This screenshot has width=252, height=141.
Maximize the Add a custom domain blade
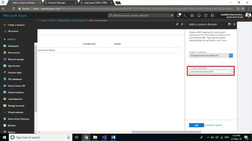[x=230, y=24]
